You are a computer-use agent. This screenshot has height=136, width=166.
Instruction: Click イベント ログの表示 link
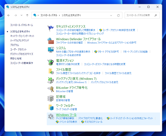(68, 122)
